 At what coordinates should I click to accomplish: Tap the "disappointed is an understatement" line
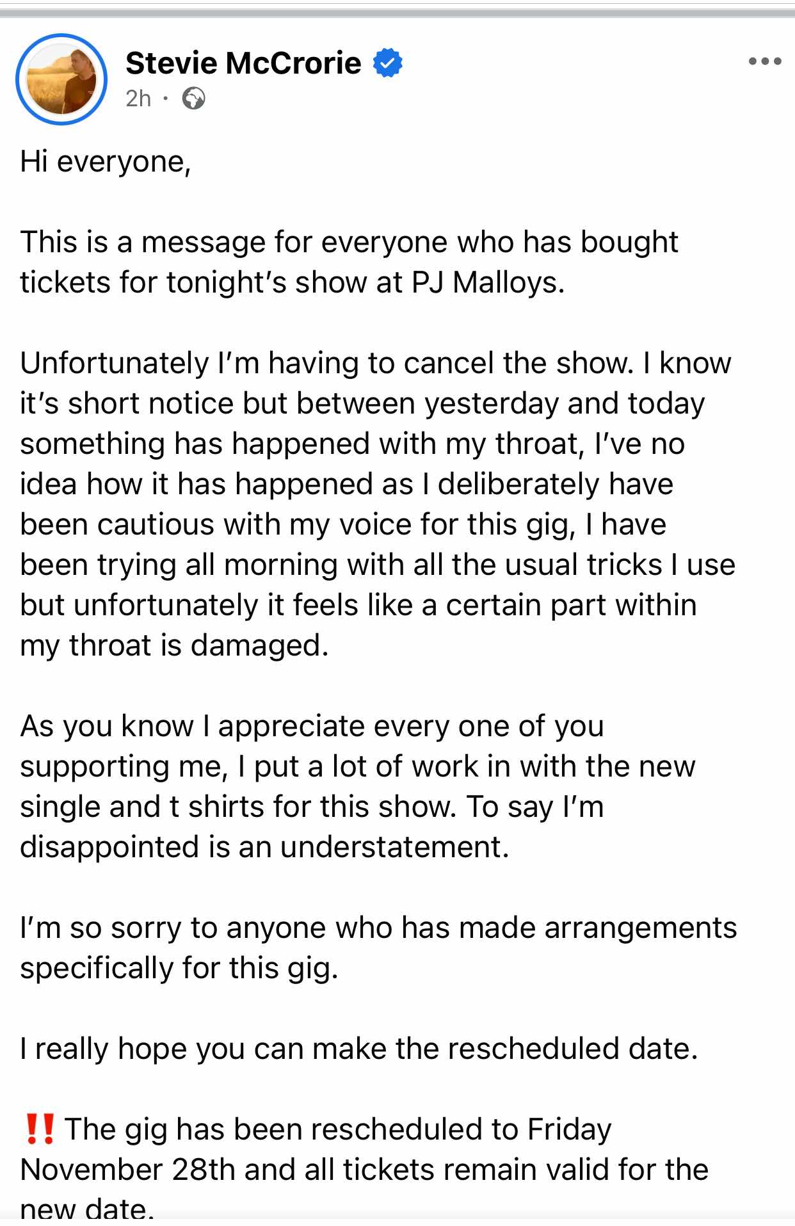click(264, 847)
